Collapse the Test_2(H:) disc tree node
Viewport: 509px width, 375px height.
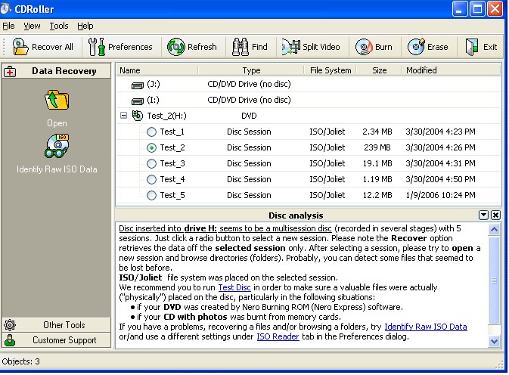(123, 116)
